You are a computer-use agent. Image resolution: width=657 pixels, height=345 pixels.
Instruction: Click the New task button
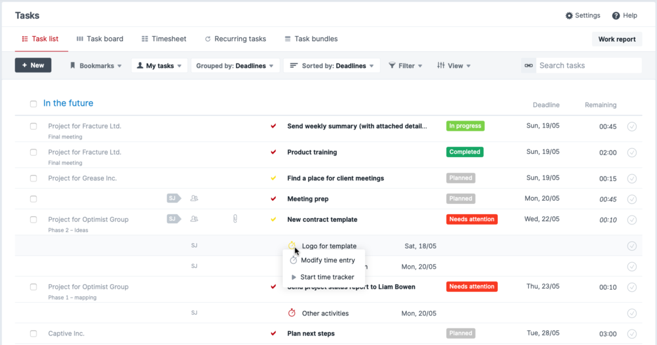click(33, 65)
